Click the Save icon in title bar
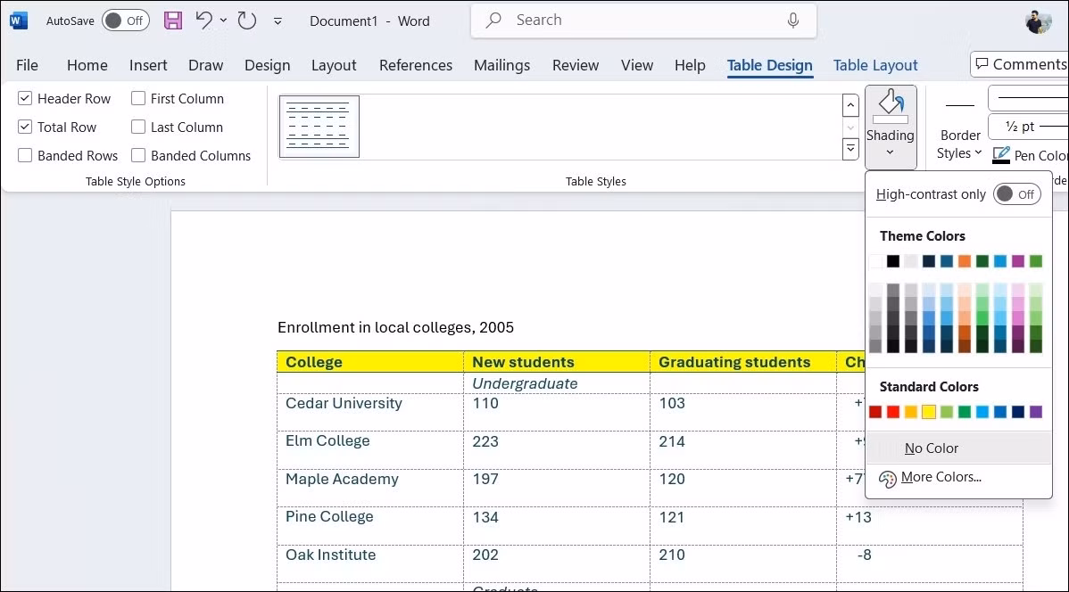The width and height of the screenshot is (1069, 592). pos(173,21)
